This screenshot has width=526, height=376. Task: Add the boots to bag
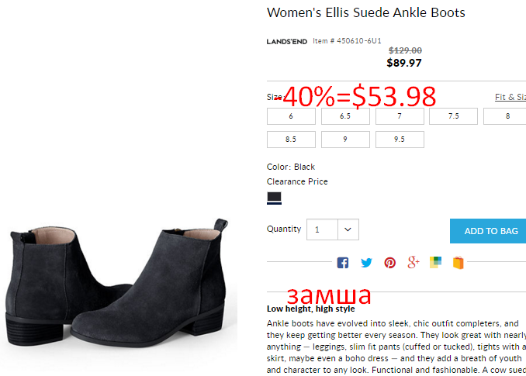(x=488, y=231)
